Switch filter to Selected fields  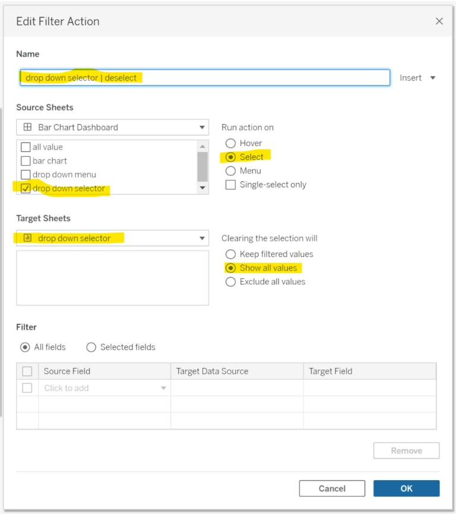point(92,347)
